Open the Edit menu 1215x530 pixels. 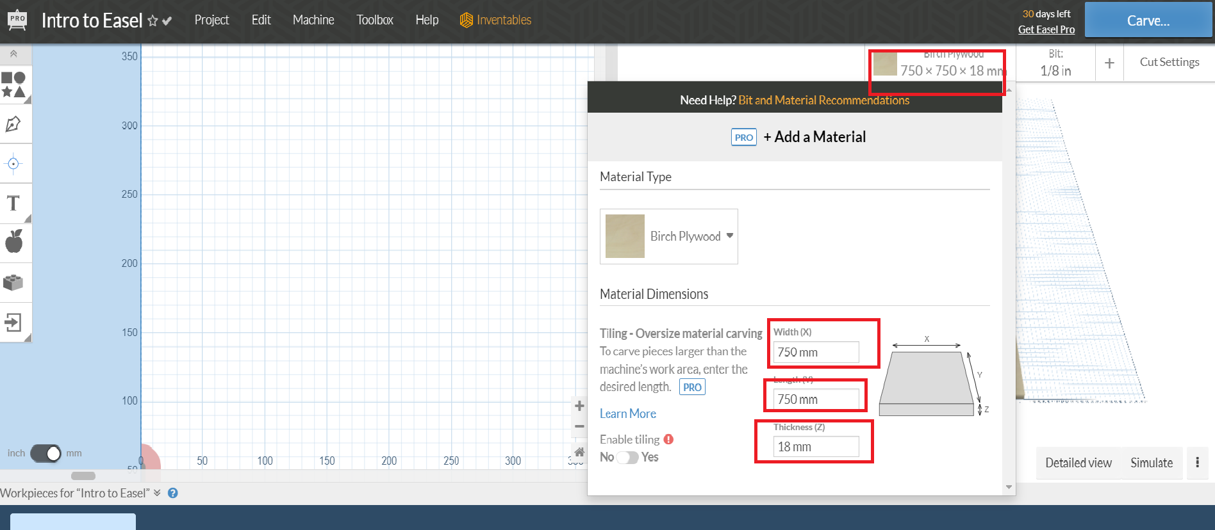(261, 20)
